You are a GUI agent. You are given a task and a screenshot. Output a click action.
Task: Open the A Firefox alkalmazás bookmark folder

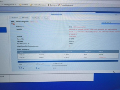tap(38, 5)
